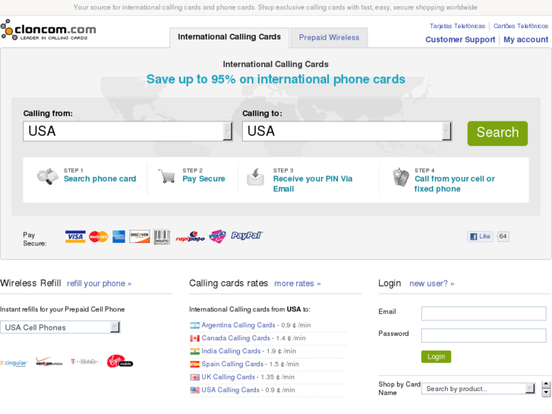Image resolution: width=552 pixels, height=414 pixels.
Task: Click the PayPal payment logo
Action: [x=247, y=236]
